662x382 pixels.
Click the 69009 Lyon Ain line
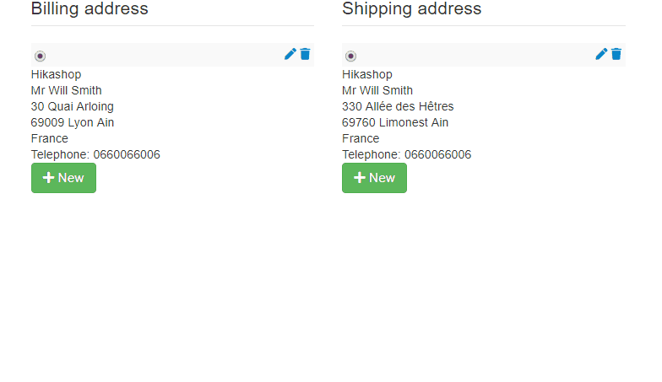73,123
